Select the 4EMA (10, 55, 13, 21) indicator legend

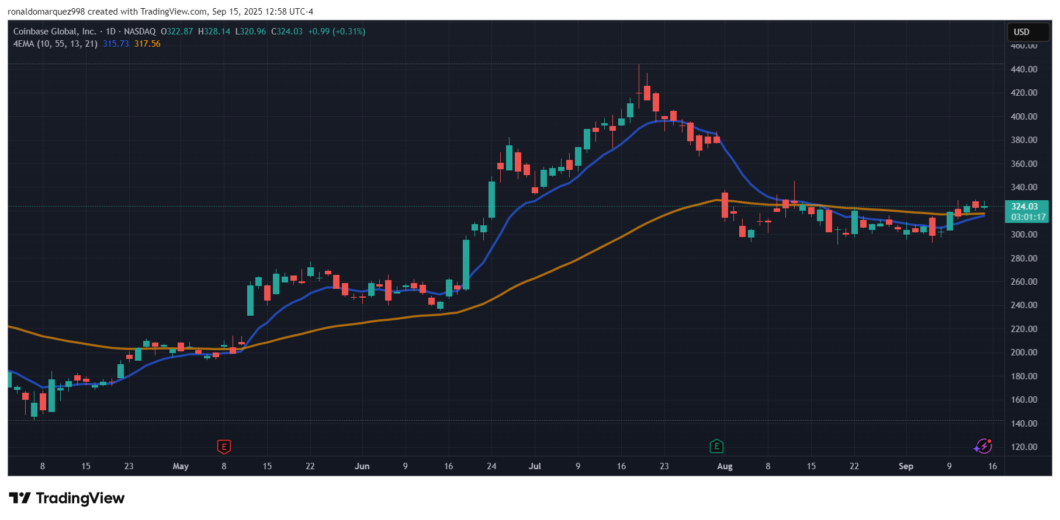(56, 44)
